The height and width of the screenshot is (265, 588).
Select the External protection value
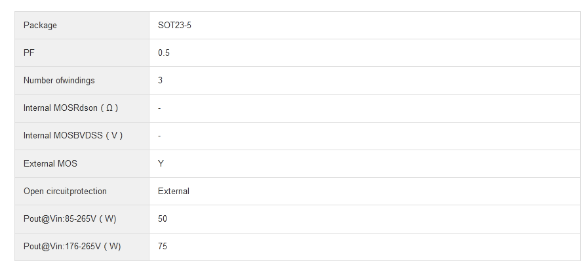click(x=174, y=192)
